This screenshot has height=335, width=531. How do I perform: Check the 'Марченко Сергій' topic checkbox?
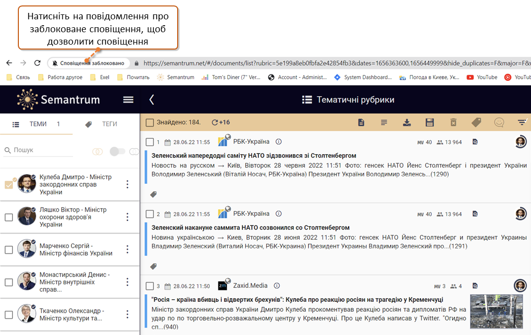(9, 250)
